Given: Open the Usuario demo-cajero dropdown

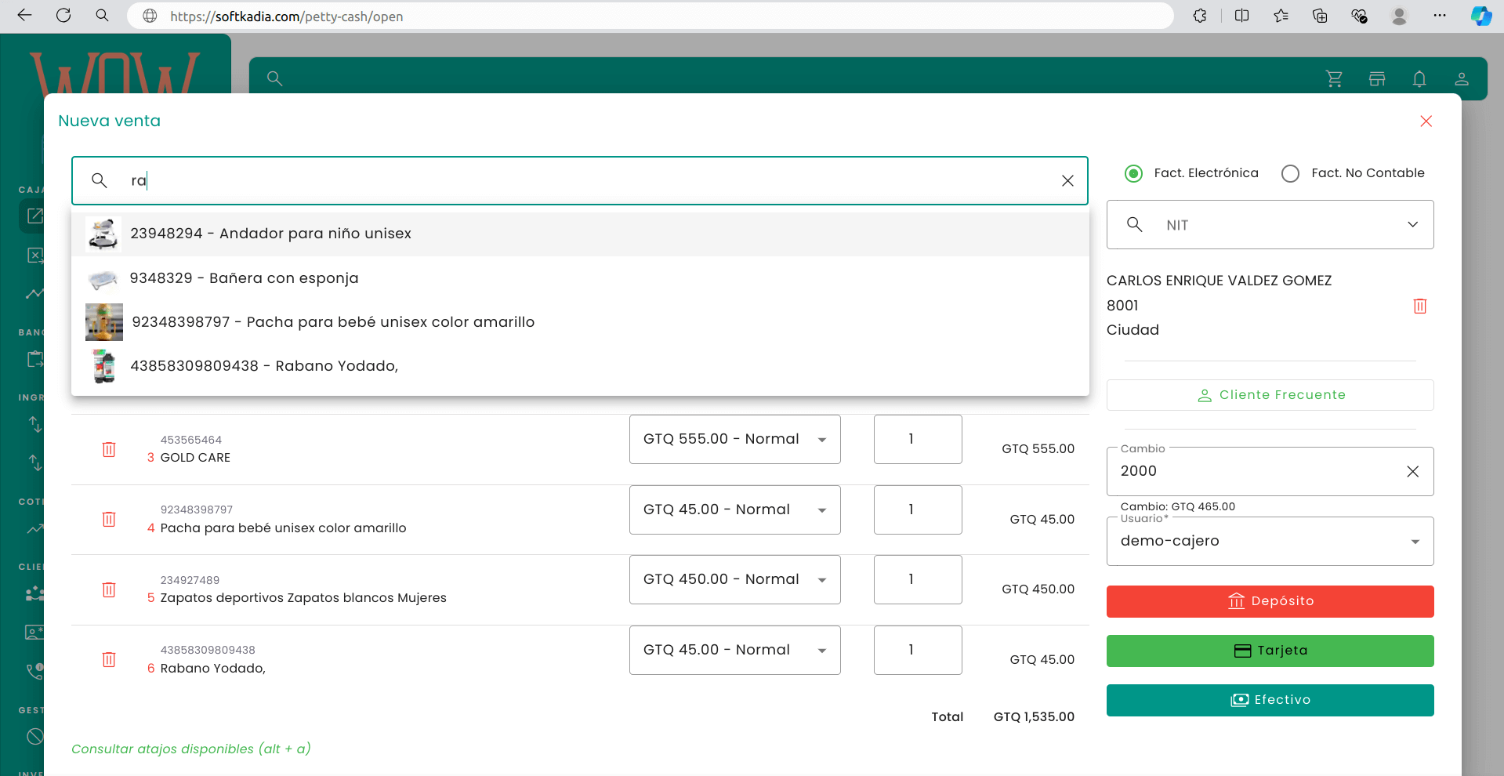Looking at the screenshot, I should pos(1415,542).
